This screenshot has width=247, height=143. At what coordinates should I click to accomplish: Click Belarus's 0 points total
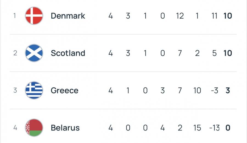tap(228, 128)
